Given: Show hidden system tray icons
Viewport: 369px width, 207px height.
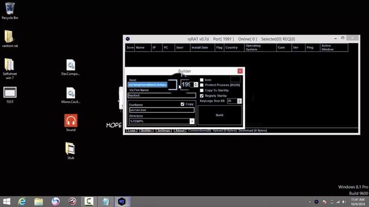Looking at the screenshot, I should 310,202.
